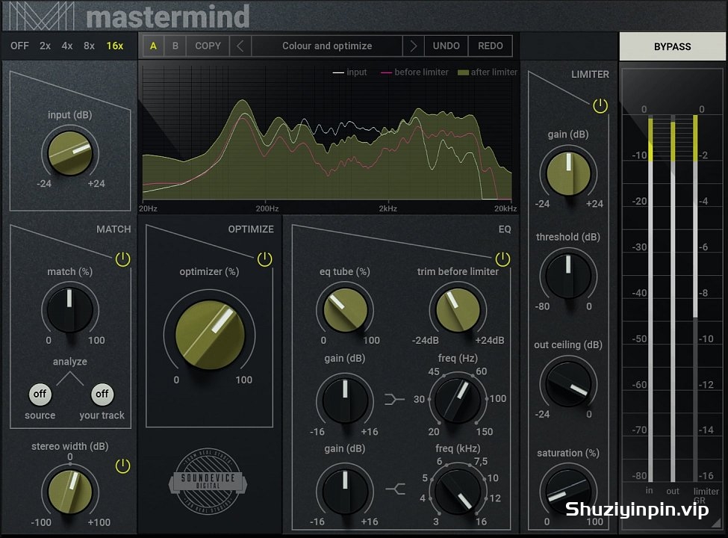Viewport: 728px width, 538px height.
Task: Click the mastermind logo icon
Action: point(42,16)
